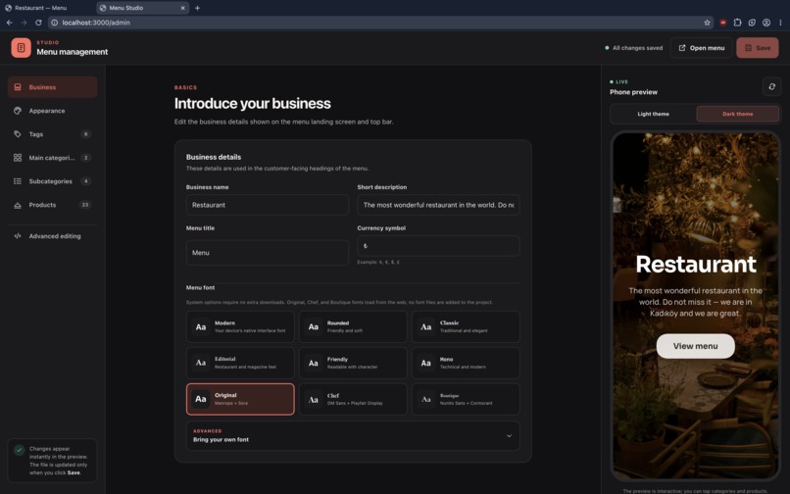Click the Business name field

click(267, 205)
